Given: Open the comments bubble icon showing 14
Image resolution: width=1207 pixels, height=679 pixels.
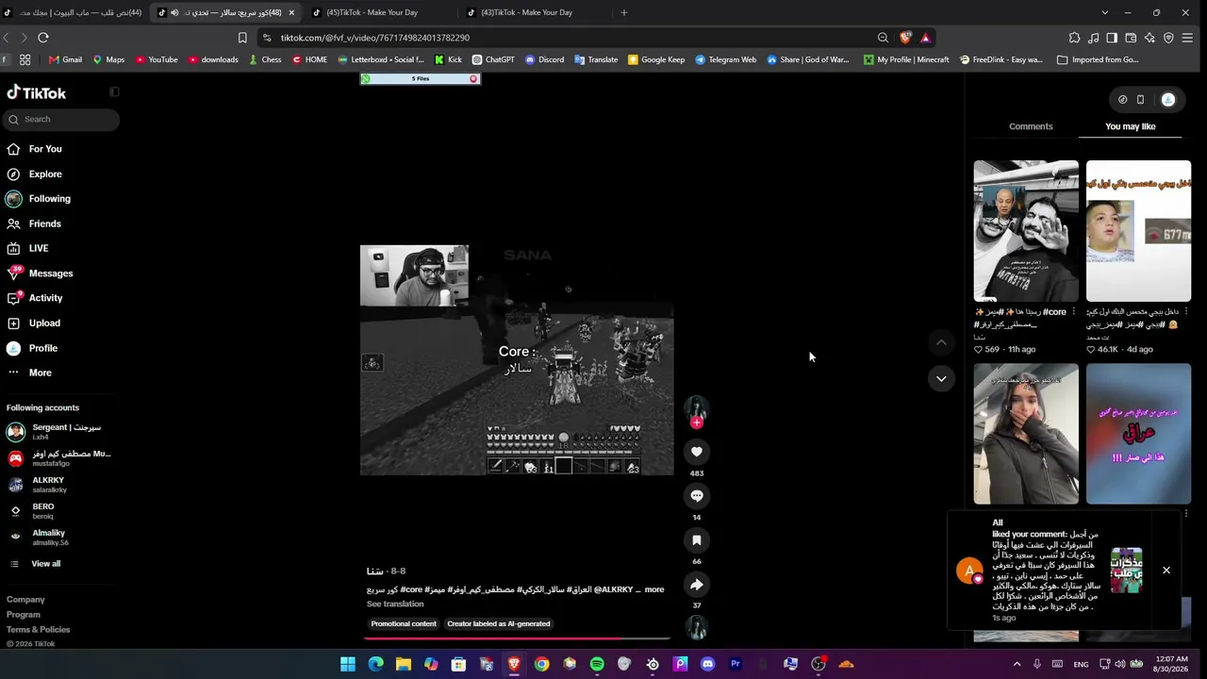Looking at the screenshot, I should click(697, 496).
